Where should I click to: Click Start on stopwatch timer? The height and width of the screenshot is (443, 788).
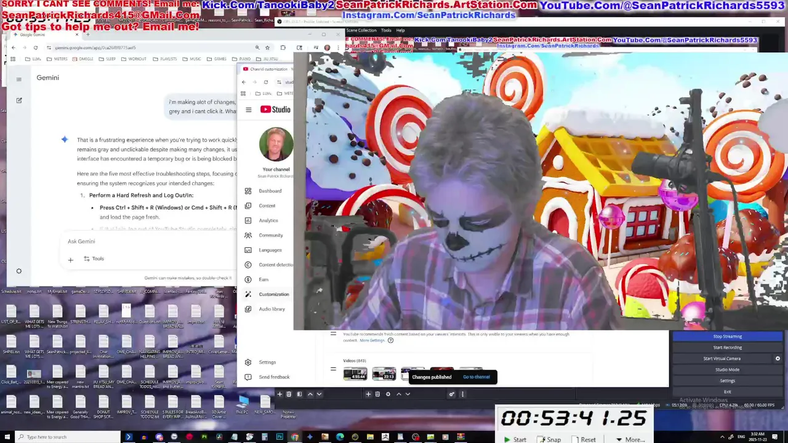(515, 439)
